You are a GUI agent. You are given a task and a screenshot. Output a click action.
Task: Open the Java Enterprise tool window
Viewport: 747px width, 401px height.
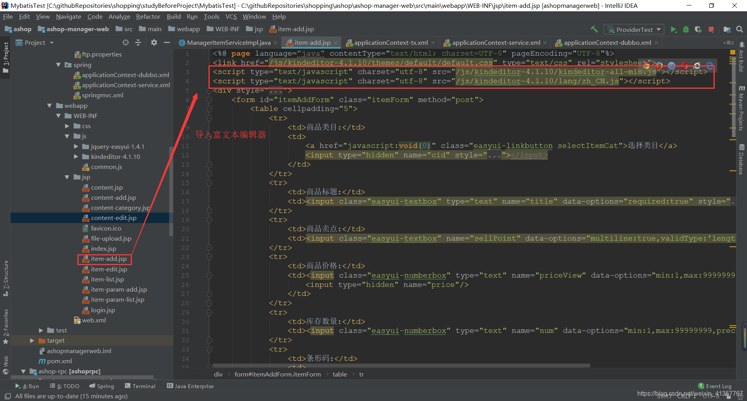[x=190, y=386]
